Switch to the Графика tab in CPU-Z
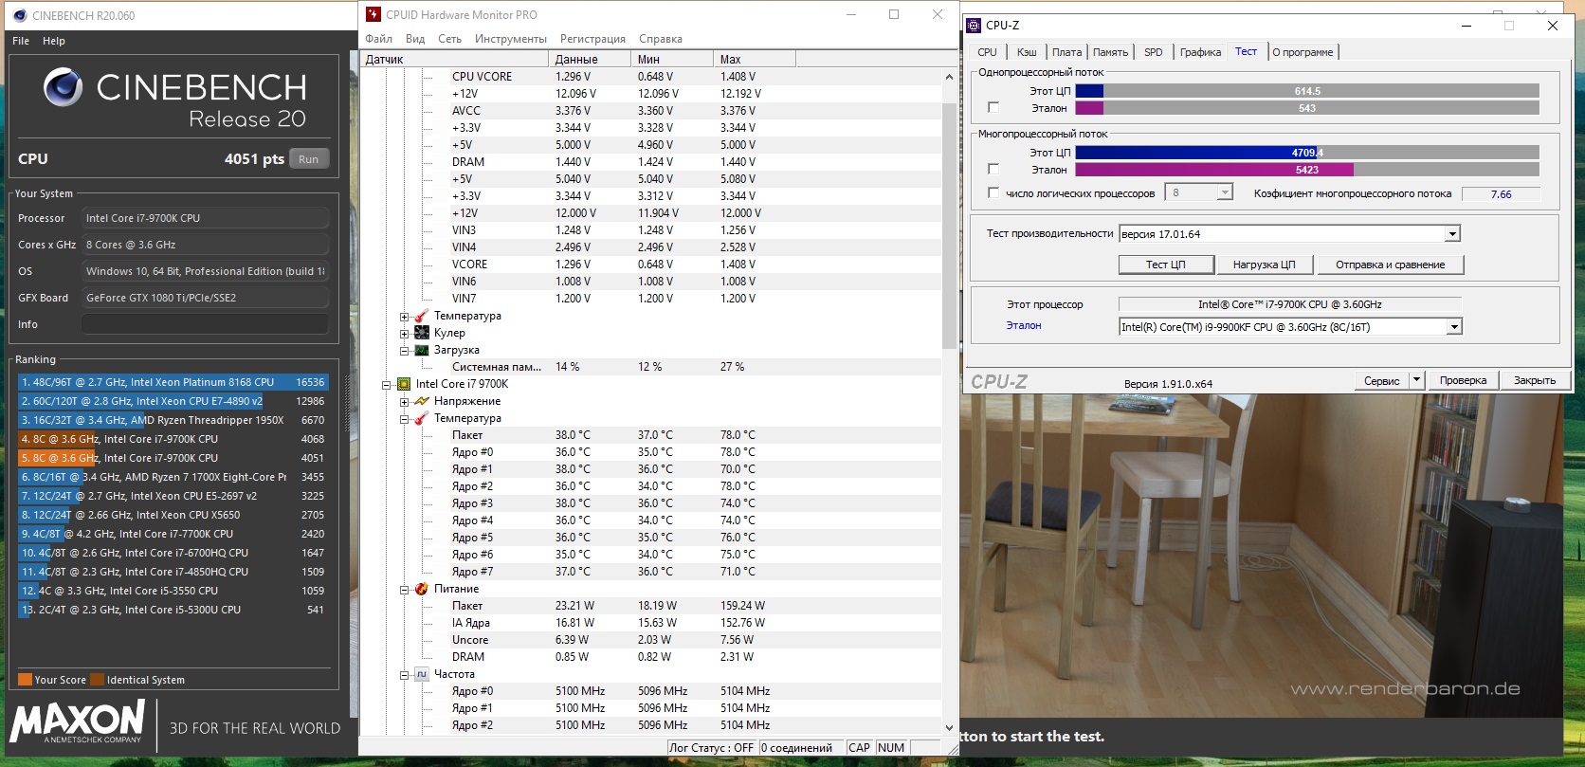Screen dimensions: 1585x767 pos(1200,52)
